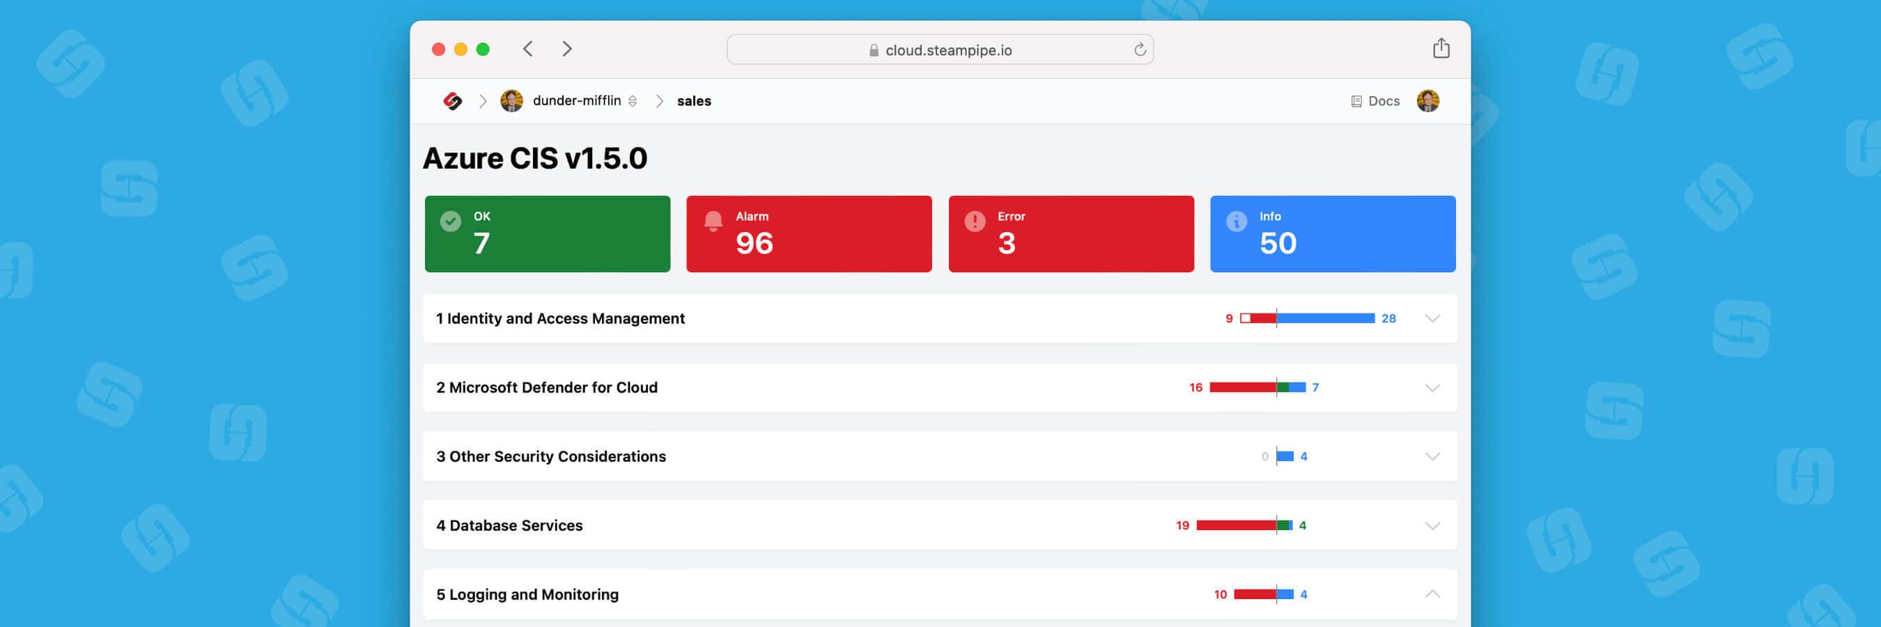Image resolution: width=1881 pixels, height=627 pixels.
Task: Click count 7 in Defender row
Action: 1315,387
